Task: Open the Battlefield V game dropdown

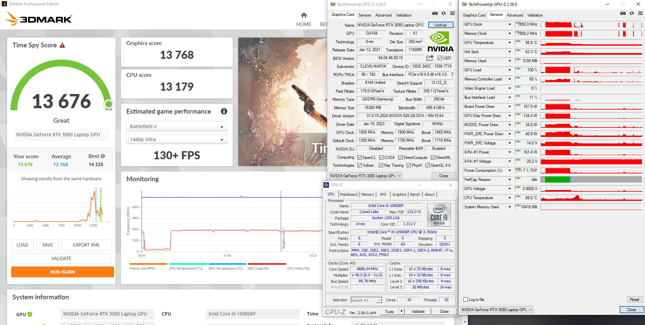Action: click(176, 126)
